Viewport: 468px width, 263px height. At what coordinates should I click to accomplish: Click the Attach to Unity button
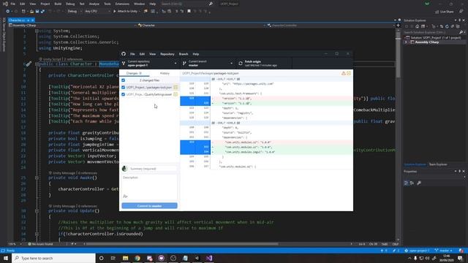coord(125,12)
